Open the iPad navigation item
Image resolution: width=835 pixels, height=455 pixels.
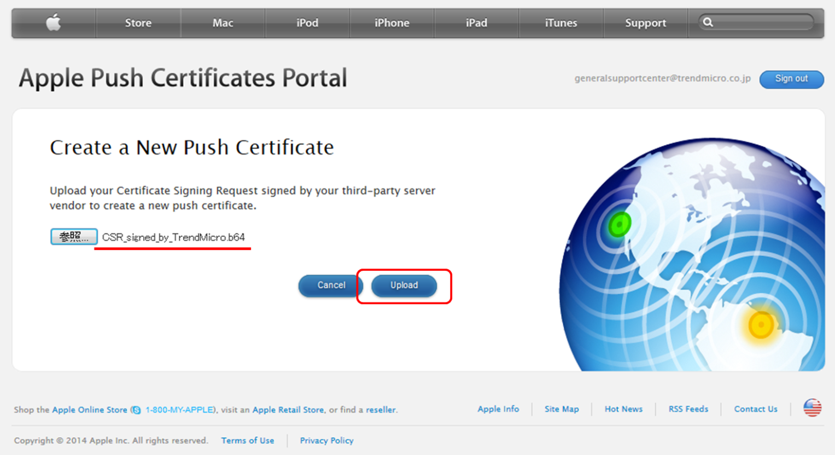tap(476, 23)
